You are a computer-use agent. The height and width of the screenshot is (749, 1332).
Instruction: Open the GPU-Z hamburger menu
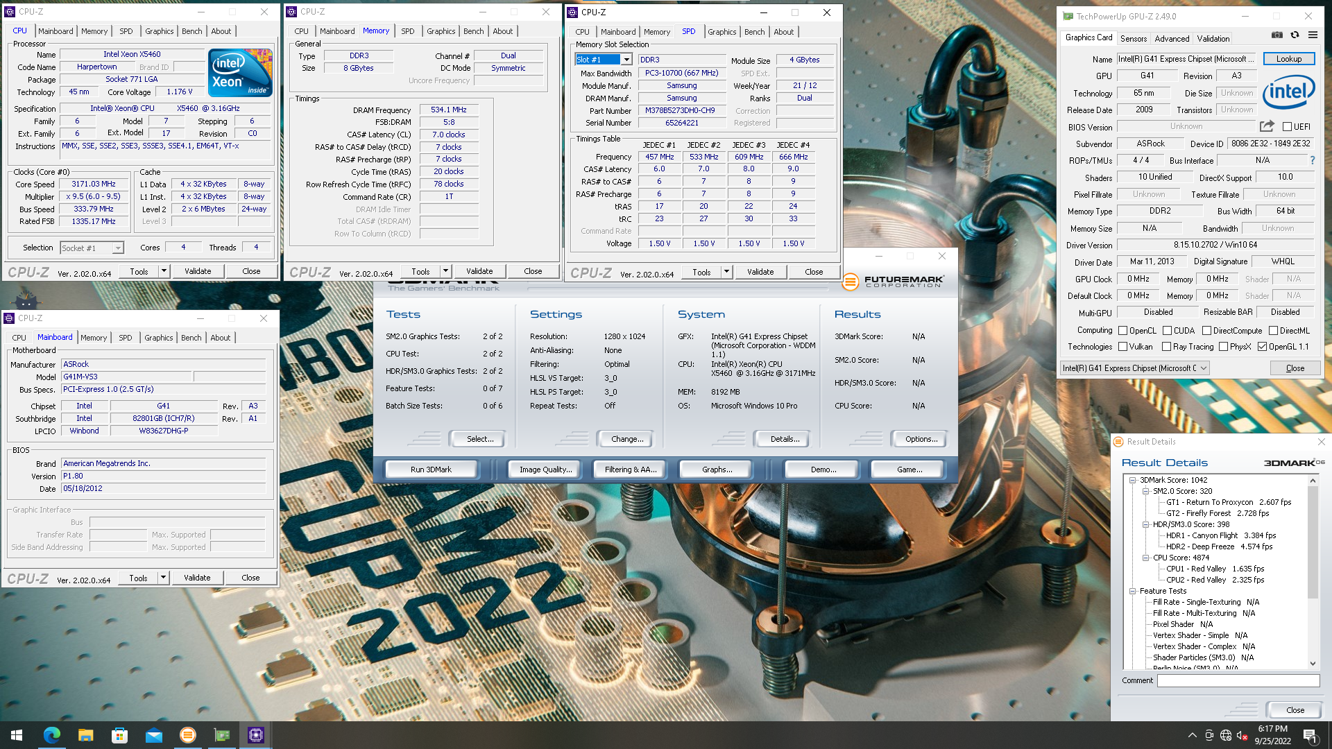point(1313,35)
